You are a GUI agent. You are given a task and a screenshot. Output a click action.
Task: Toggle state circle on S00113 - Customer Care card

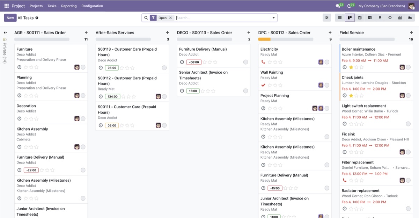point(164,68)
